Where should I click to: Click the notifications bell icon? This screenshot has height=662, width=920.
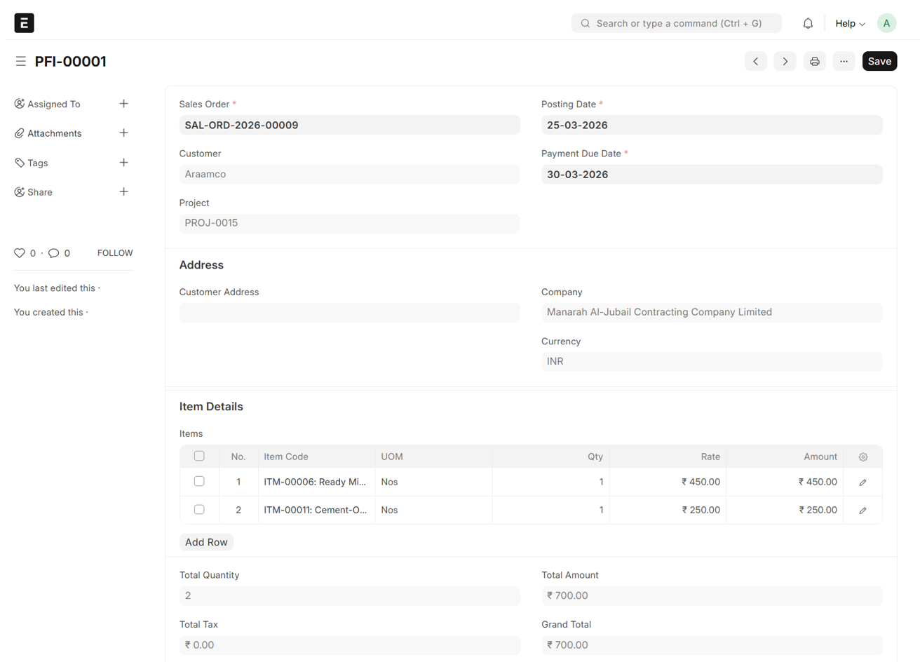[x=808, y=23]
